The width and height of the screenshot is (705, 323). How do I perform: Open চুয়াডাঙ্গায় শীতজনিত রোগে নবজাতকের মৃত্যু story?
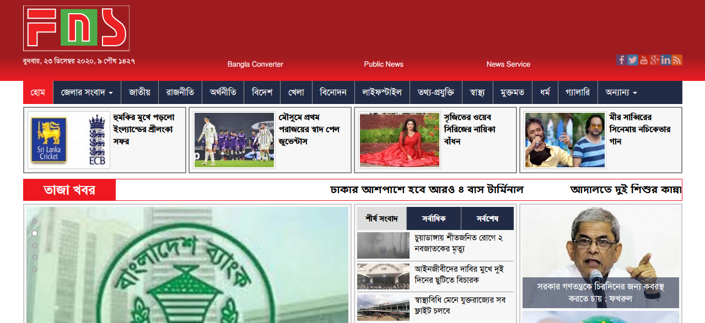(459, 243)
